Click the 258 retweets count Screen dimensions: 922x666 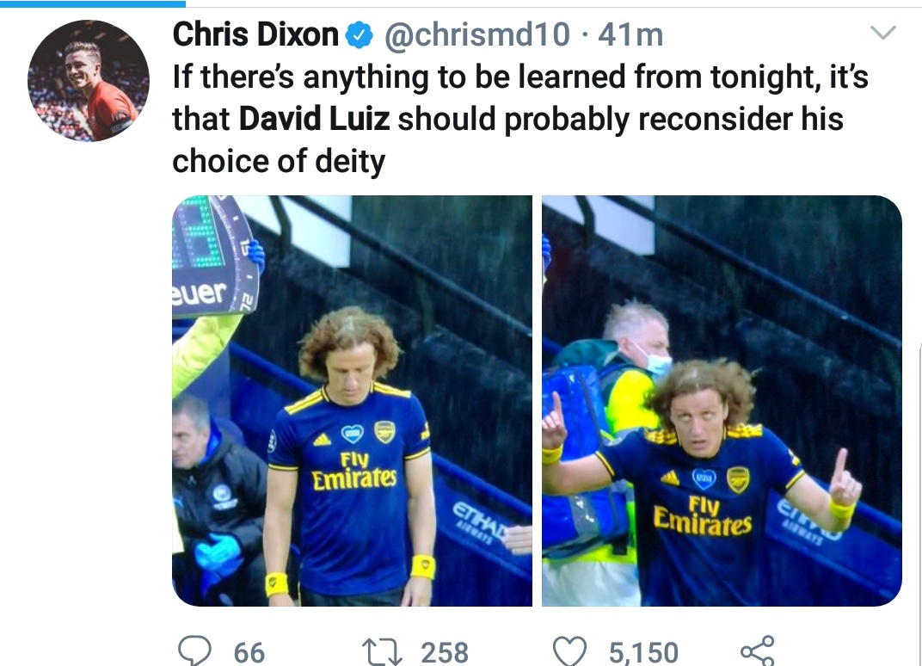tap(445, 652)
